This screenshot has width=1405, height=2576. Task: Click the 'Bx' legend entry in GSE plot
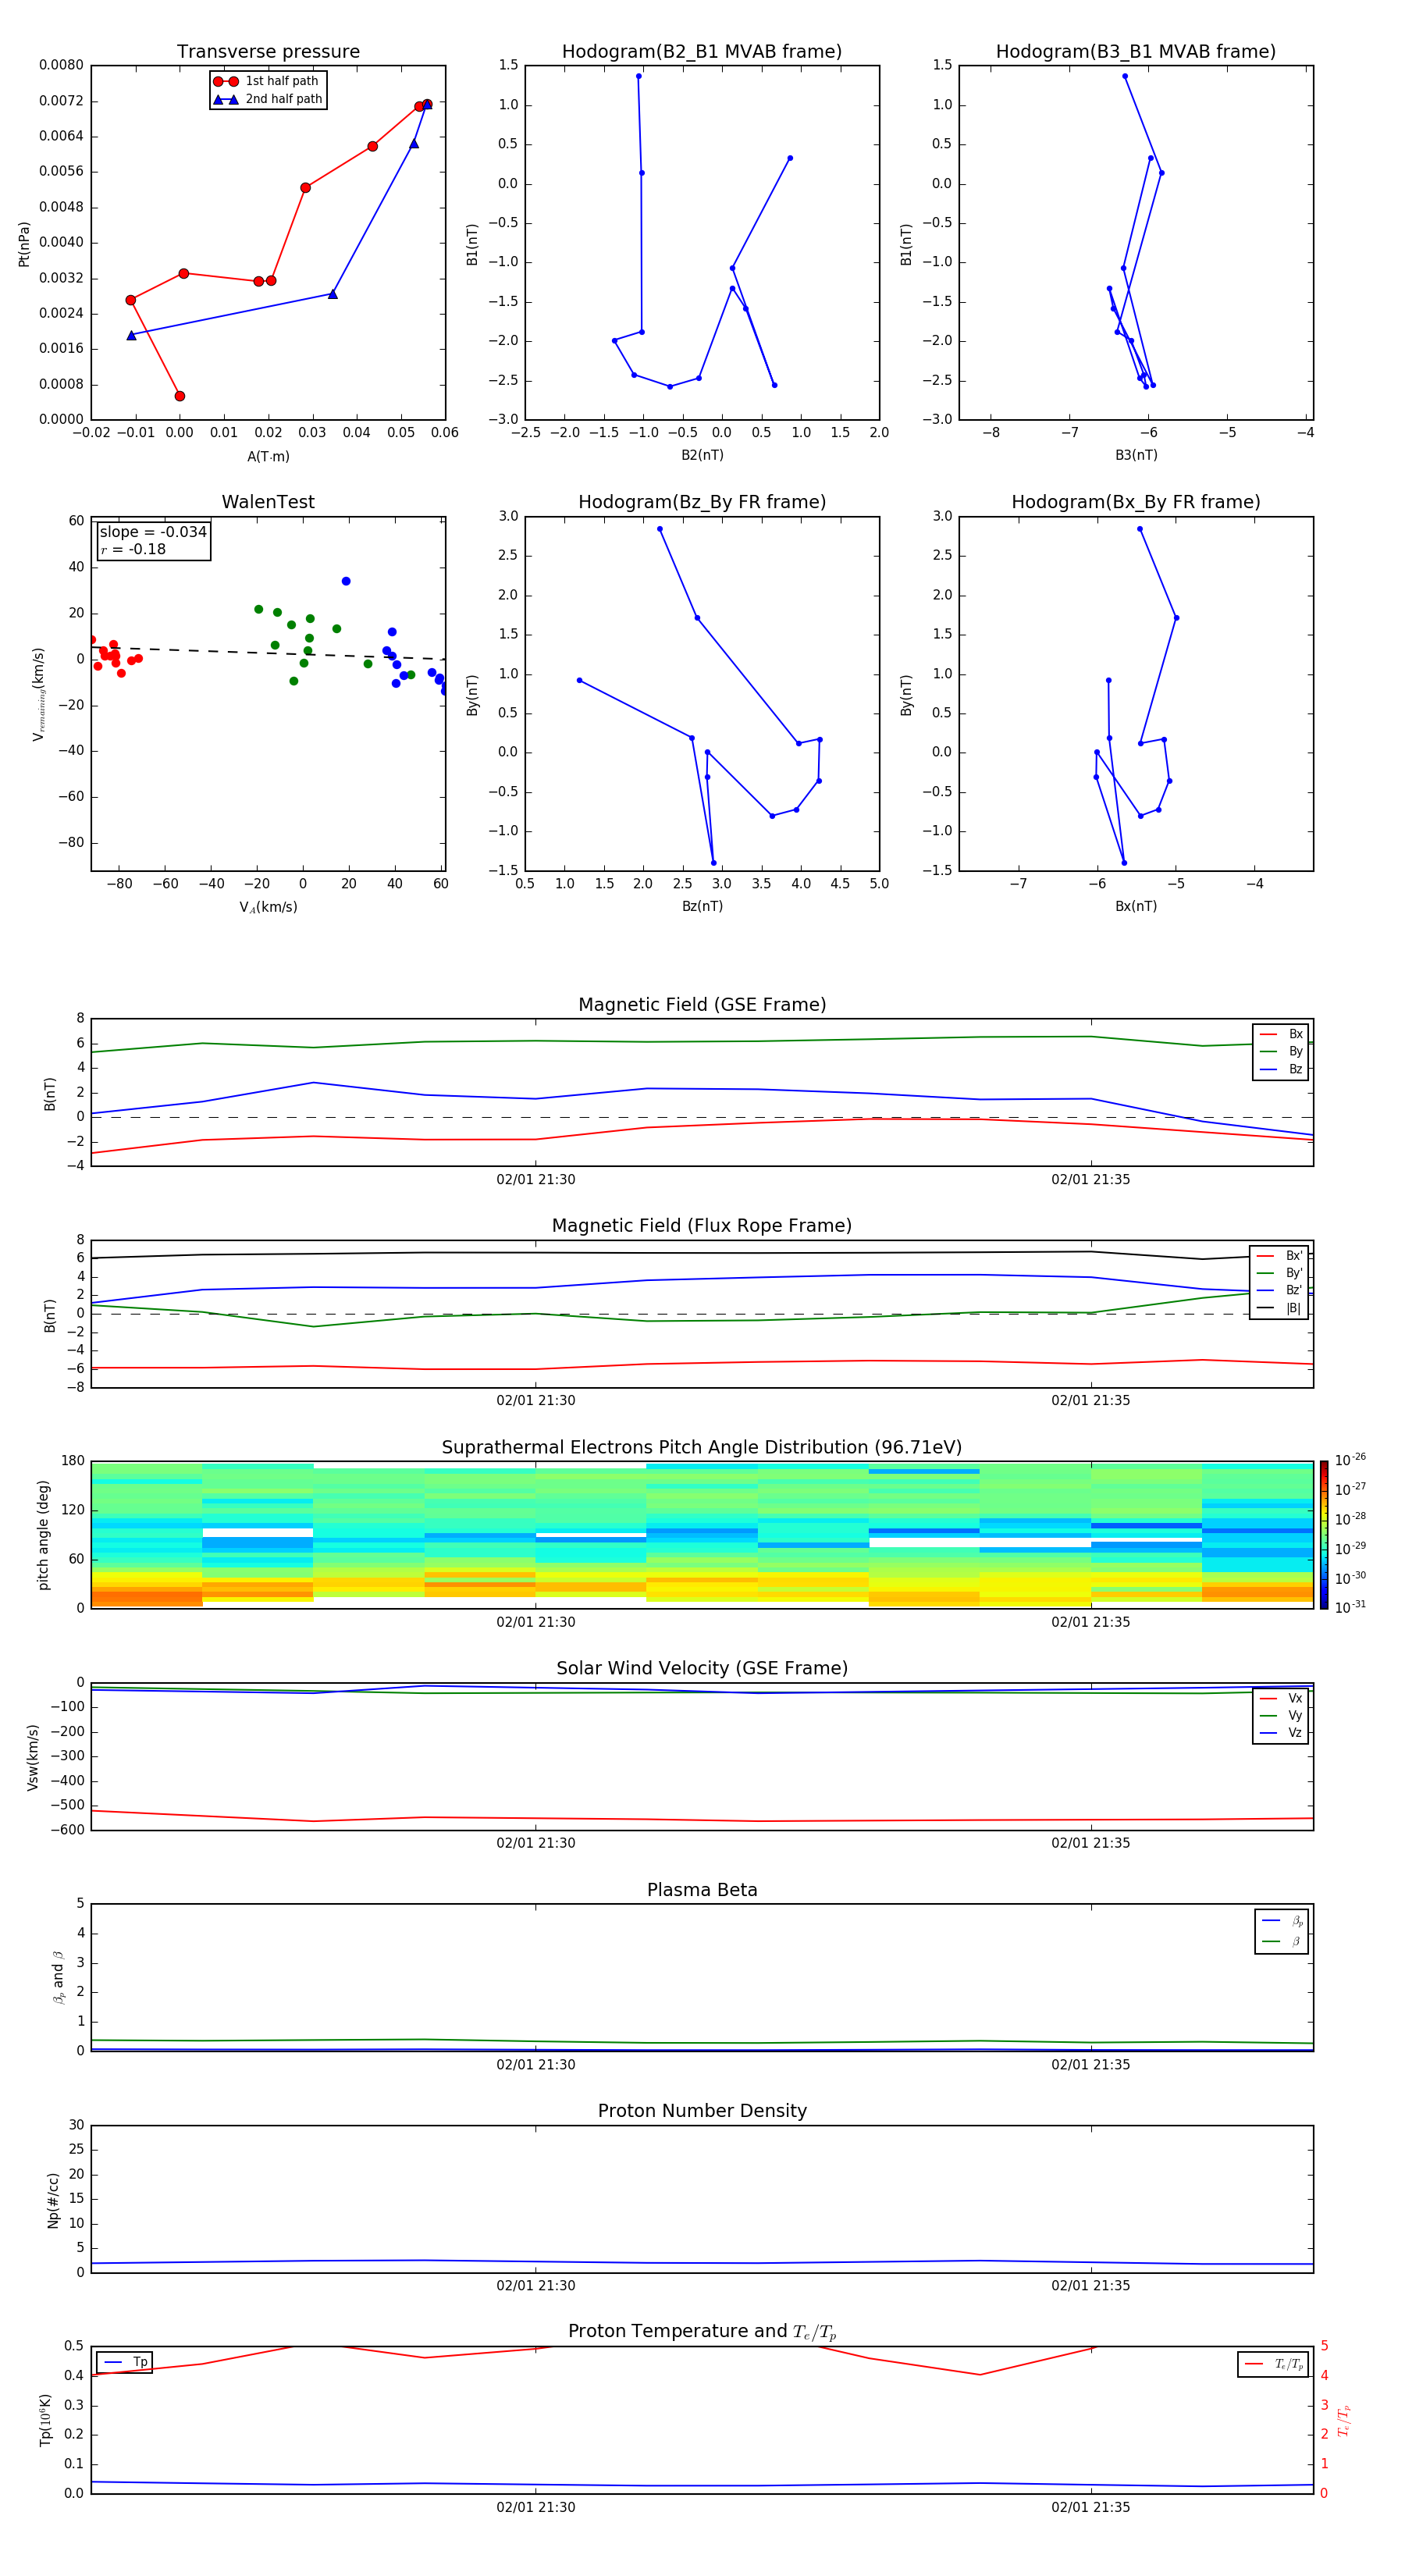click(x=1281, y=1034)
